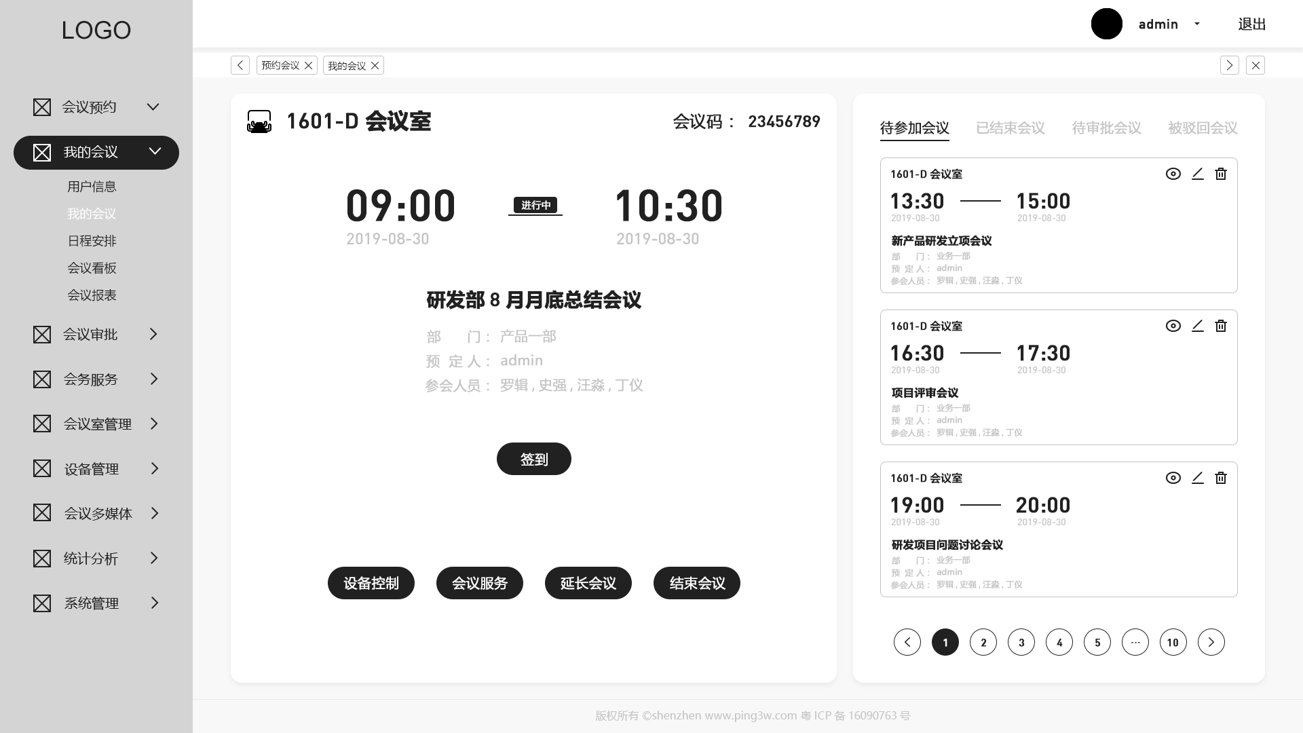
Task: Edit the 新产品研发立项会议 meeting with pencil icon
Action: 1198,174
